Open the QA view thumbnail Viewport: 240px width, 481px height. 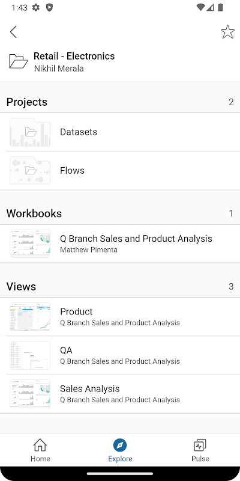[30, 355]
